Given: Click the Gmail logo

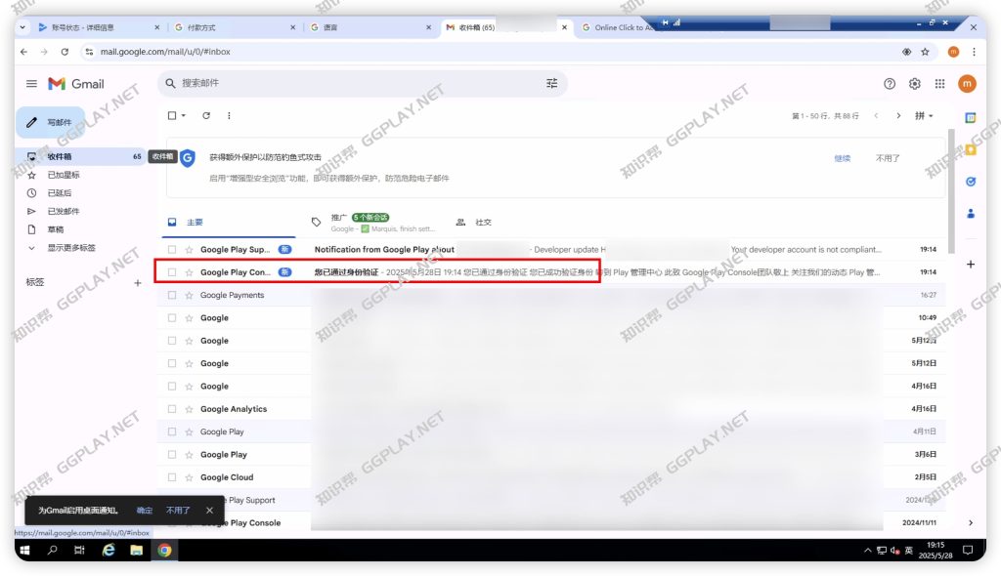Looking at the screenshot, I should (76, 84).
